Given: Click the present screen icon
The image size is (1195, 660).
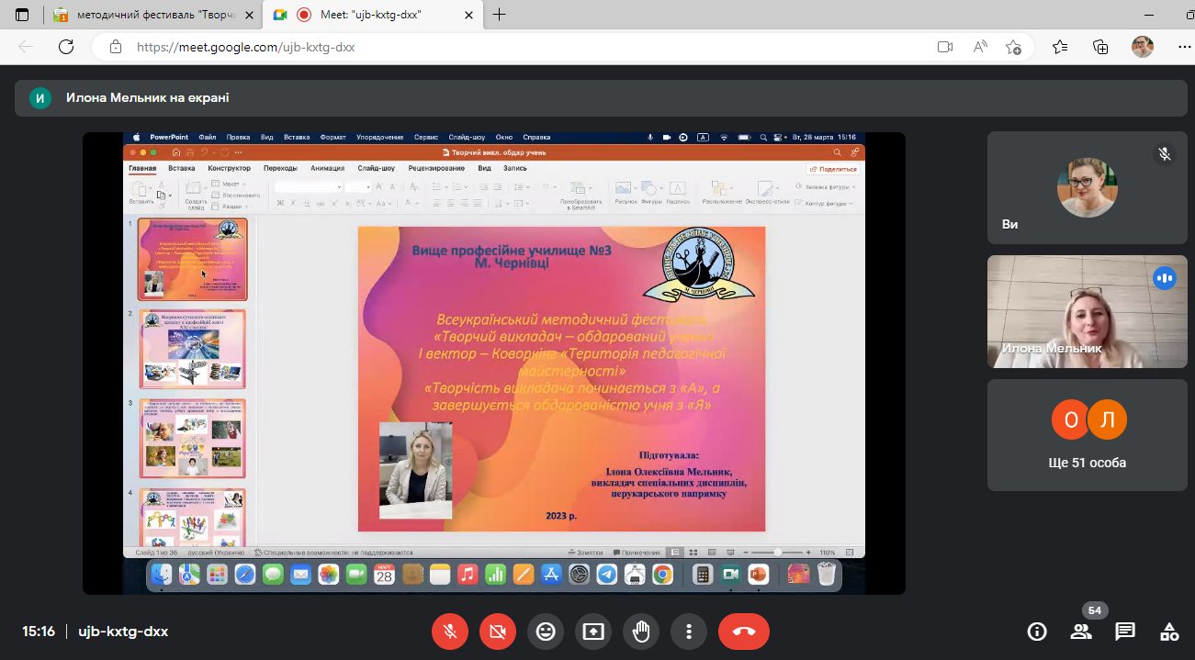Looking at the screenshot, I should click(x=593, y=632).
